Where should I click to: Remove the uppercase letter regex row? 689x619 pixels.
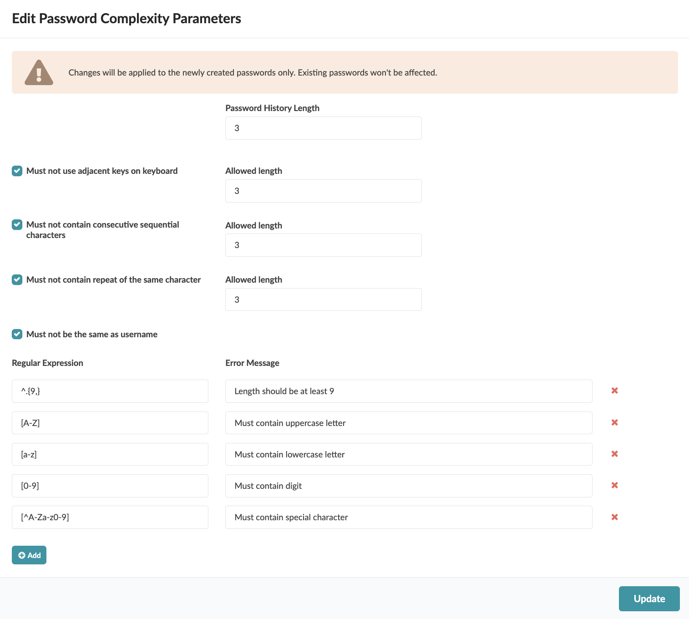614,423
